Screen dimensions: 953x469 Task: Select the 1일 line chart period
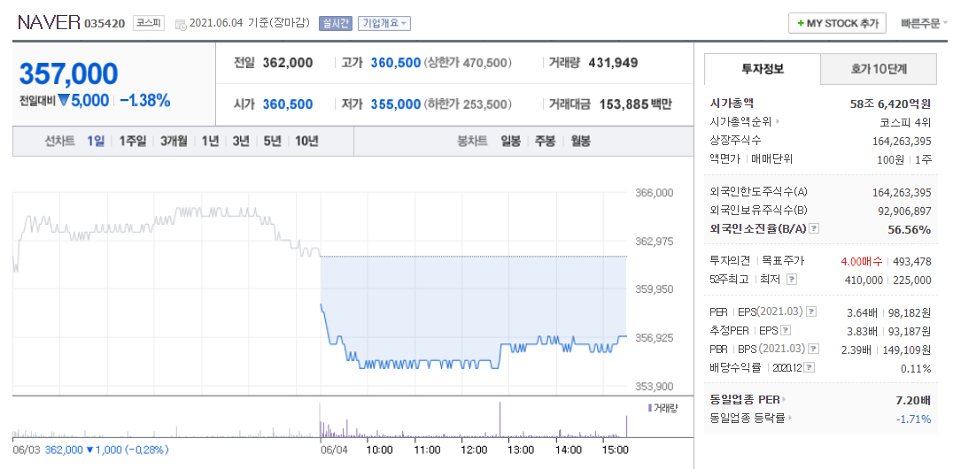[x=96, y=141]
